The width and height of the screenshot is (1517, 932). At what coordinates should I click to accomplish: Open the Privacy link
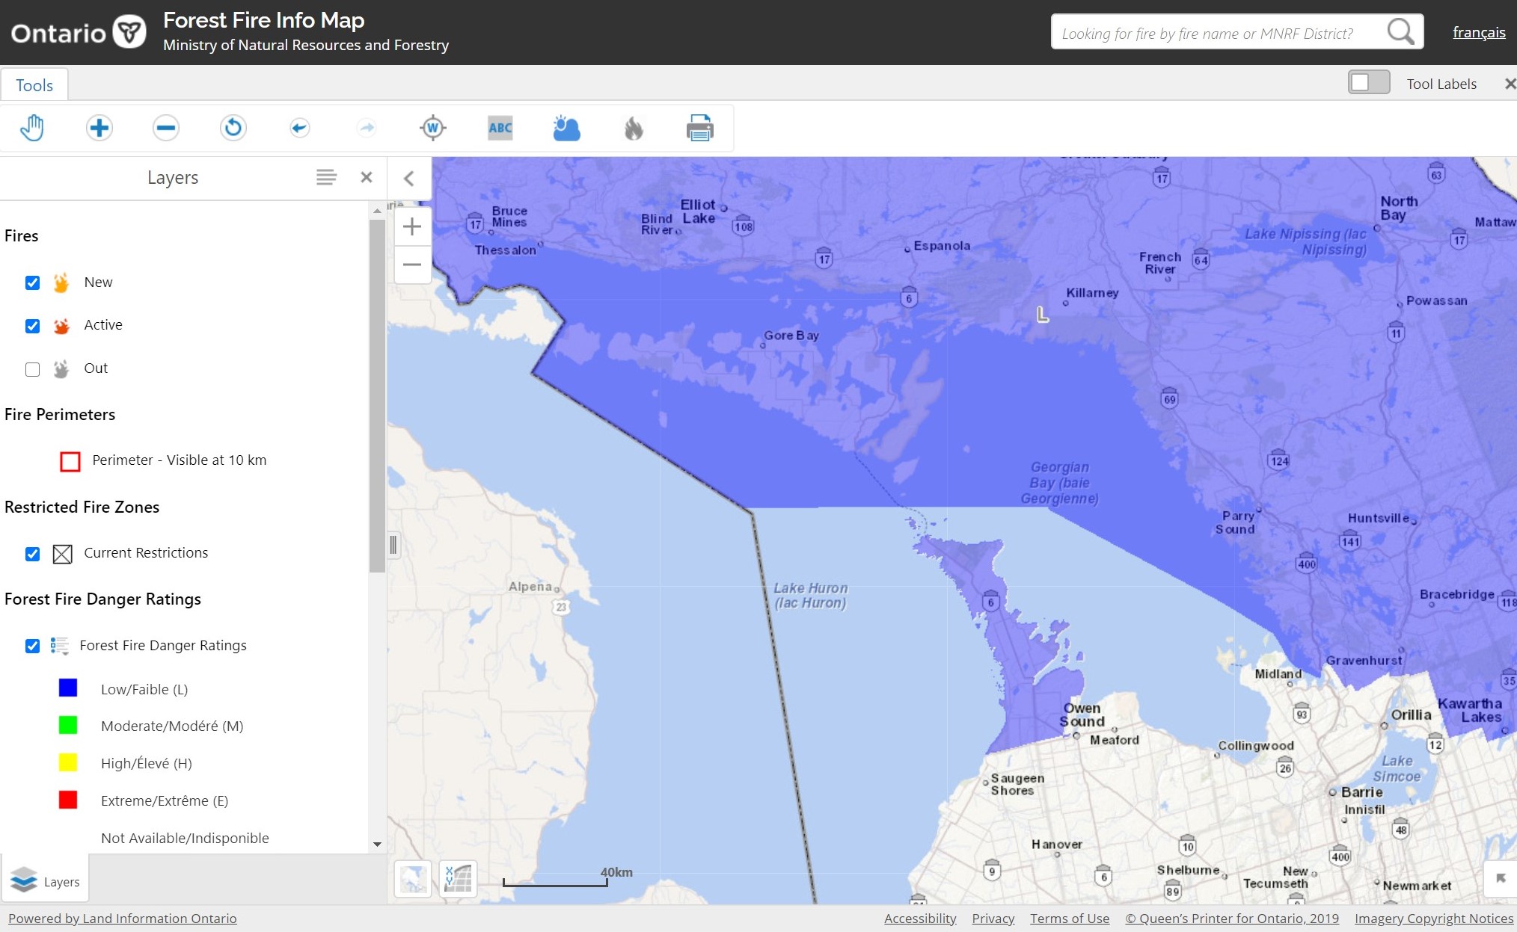coord(993,919)
